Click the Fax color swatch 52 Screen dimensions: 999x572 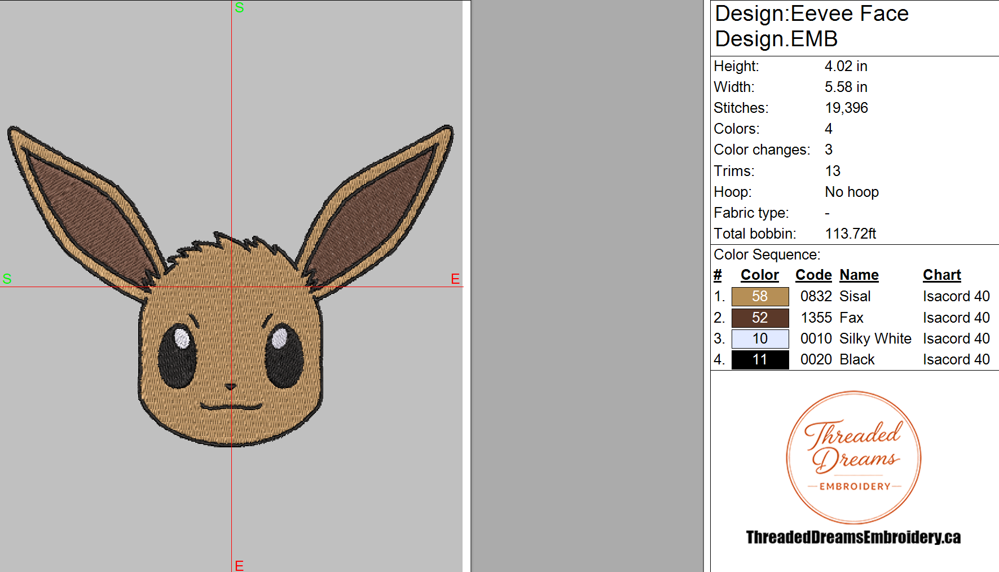760,318
